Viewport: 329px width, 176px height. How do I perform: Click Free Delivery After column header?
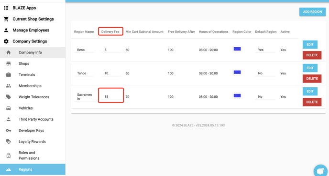click(x=181, y=32)
